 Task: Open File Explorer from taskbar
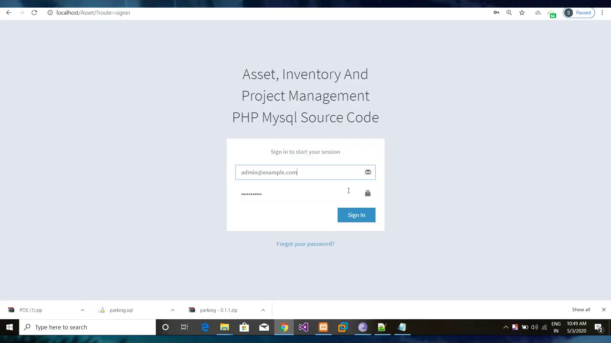pyautogui.click(x=224, y=327)
